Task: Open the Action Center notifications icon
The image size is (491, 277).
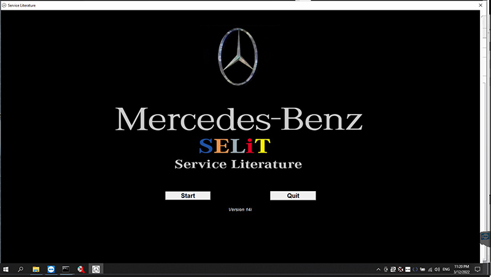Action: (477, 269)
